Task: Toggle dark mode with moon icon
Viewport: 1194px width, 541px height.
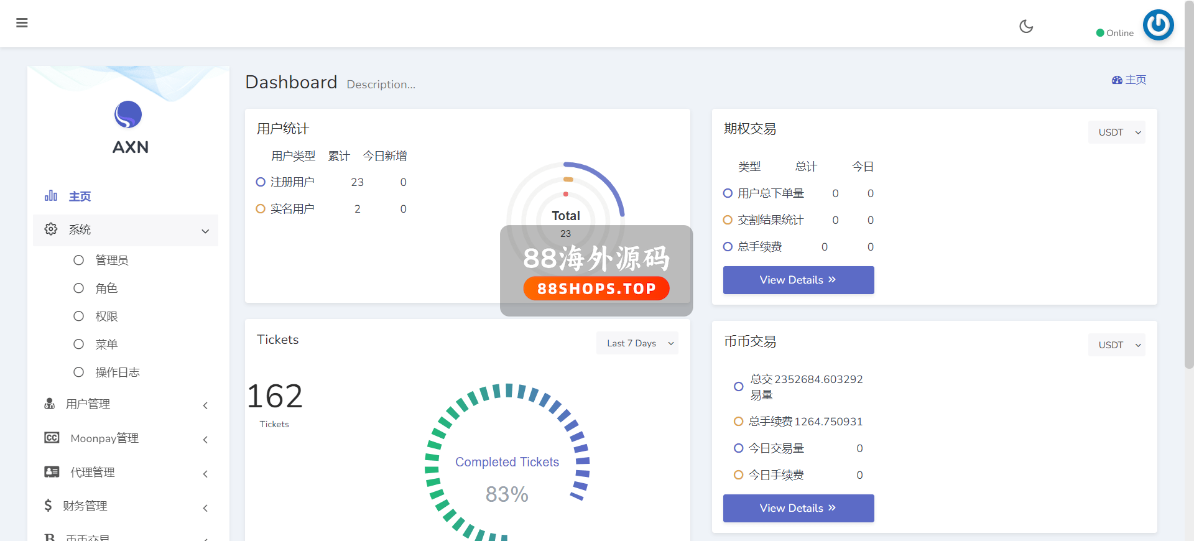Action: (x=1026, y=26)
